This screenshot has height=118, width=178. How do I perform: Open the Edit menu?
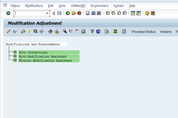51,6
